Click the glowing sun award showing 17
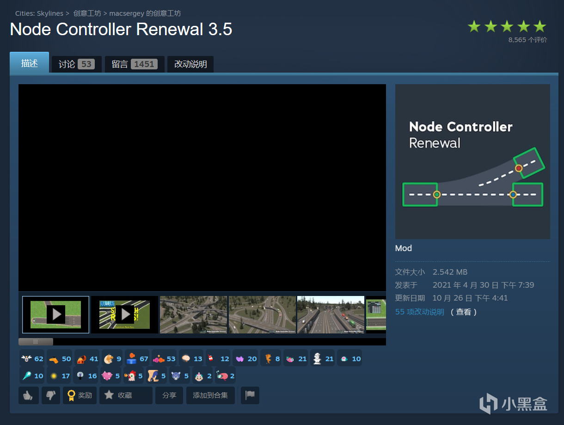This screenshot has width=564, height=425. 60,376
